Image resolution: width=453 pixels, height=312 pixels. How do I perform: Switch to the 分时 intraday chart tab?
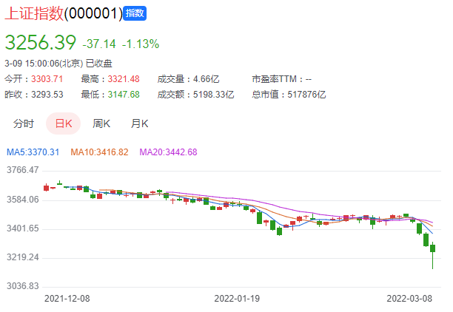click(24, 123)
